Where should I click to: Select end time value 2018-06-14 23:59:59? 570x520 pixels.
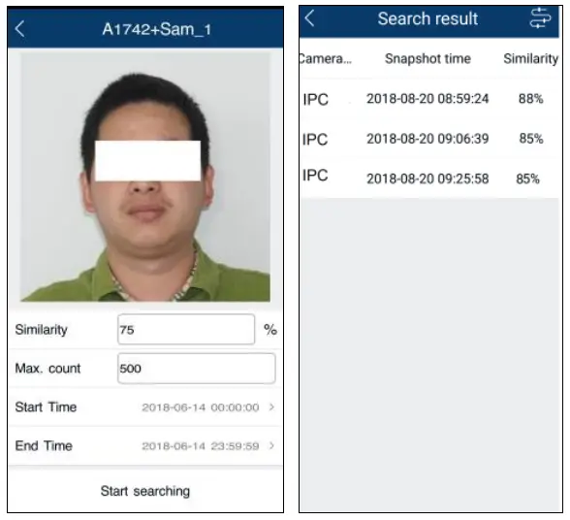[201, 445]
